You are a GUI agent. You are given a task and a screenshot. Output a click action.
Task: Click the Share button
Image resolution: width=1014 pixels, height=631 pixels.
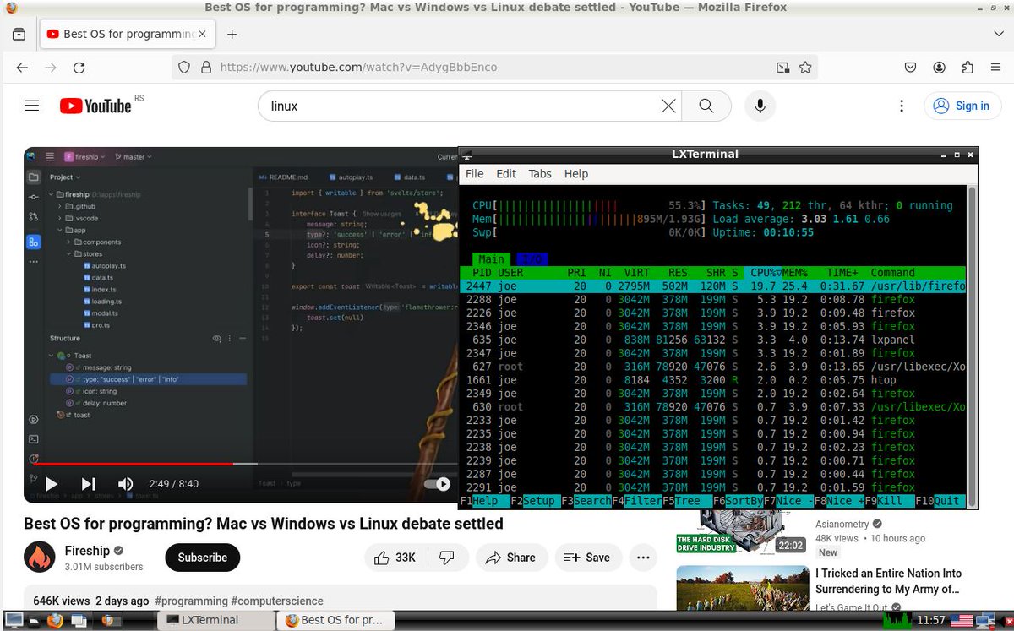pos(510,558)
